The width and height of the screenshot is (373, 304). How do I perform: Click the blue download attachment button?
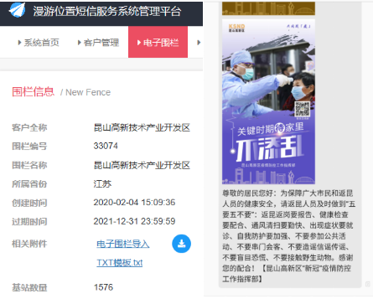click(x=181, y=244)
